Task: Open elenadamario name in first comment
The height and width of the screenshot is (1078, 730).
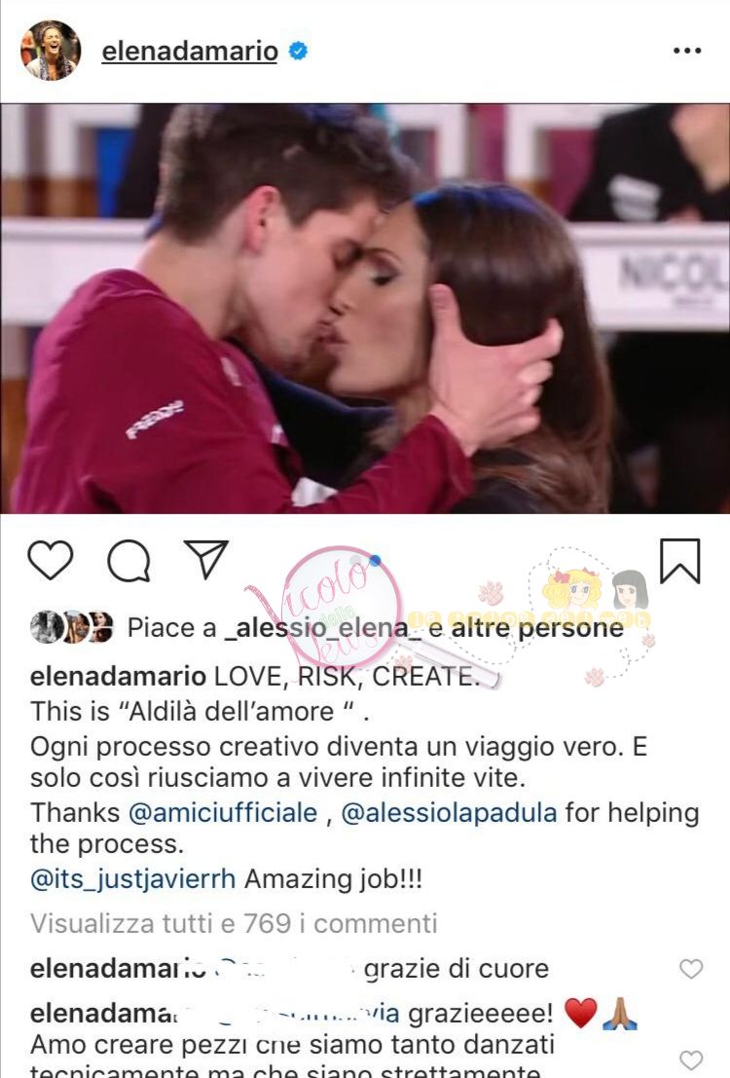Action: pos(118,969)
